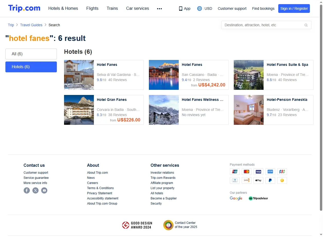Open Hotel Fanes Wellness thumbnail image
Image resolution: width=323 pixels, height=237 pixels.
pyautogui.click(x=164, y=110)
